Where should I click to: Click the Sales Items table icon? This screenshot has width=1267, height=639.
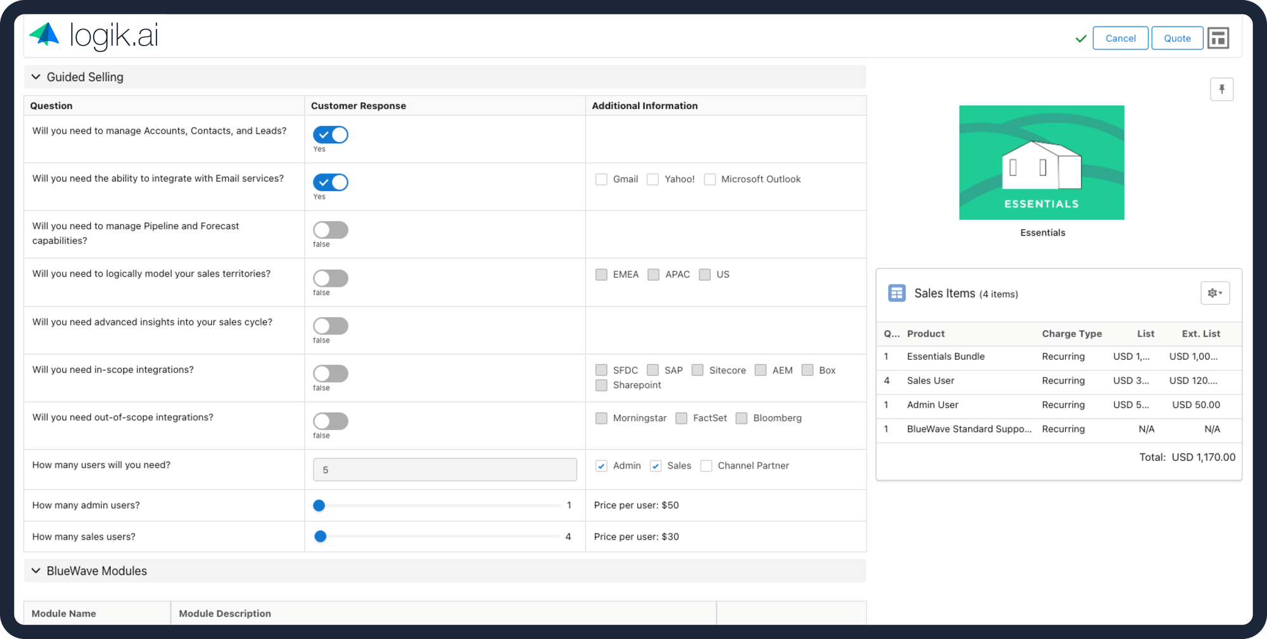[896, 293]
